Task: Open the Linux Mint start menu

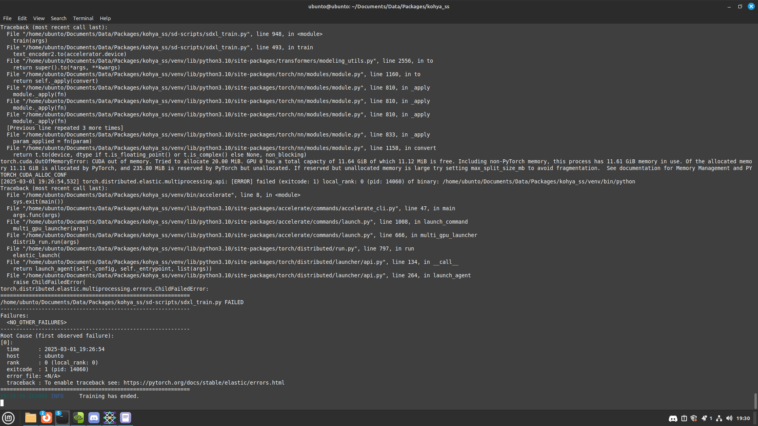Action: click(x=8, y=418)
